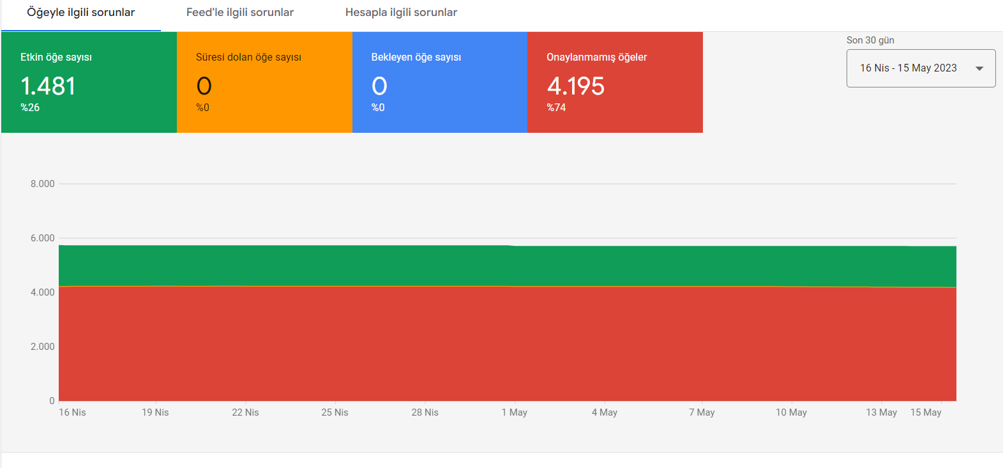Viewport: 1003px width, 468px height.
Task: Click the 10 May marker on x-axis
Action: 791,412
